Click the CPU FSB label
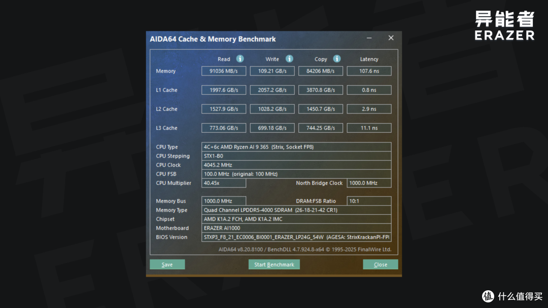The image size is (548, 308). click(x=166, y=174)
